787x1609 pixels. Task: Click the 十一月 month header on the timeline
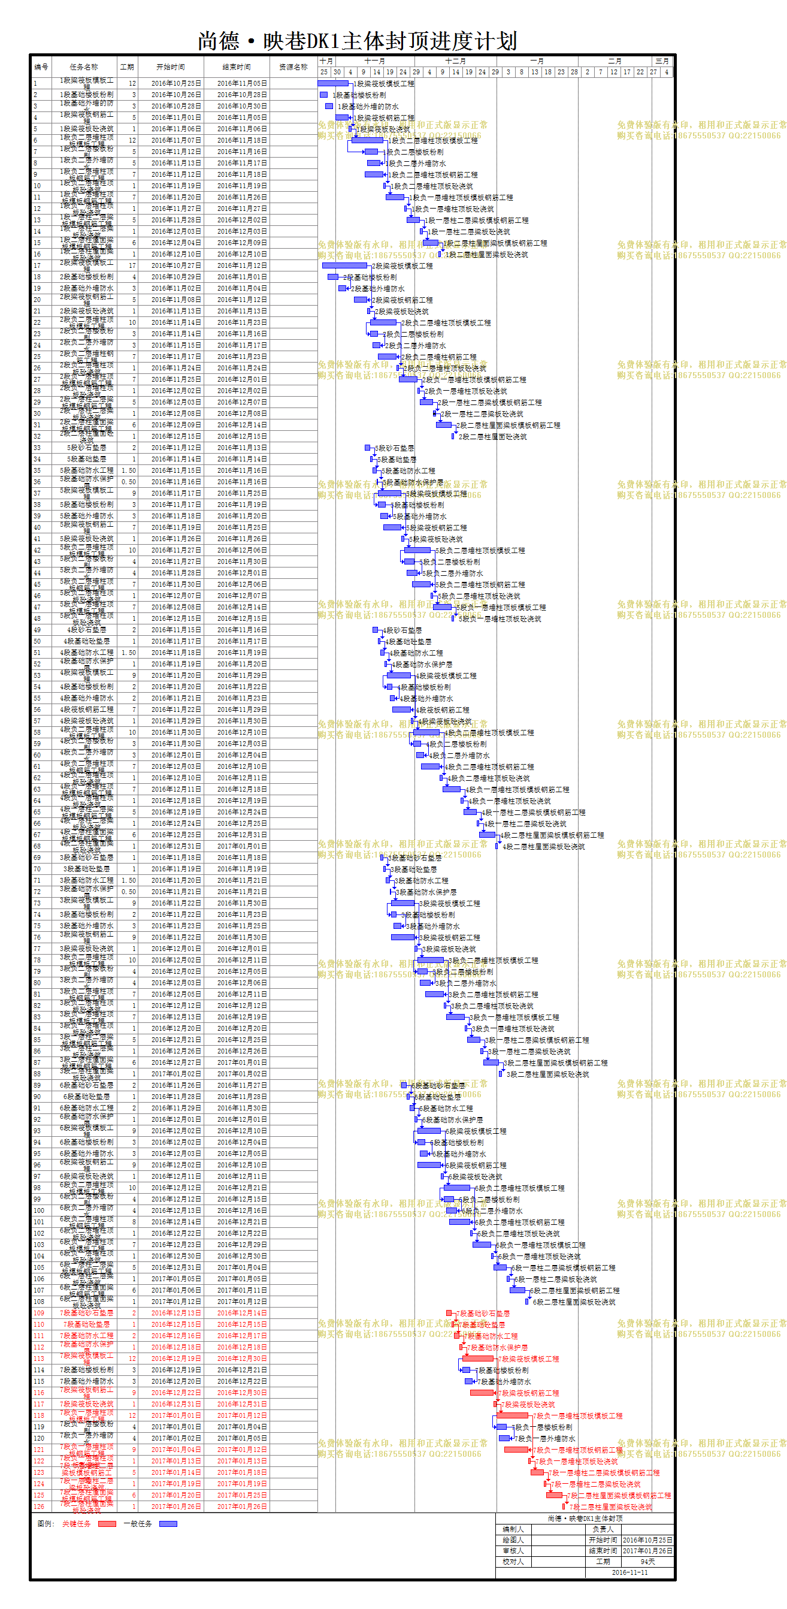click(374, 61)
